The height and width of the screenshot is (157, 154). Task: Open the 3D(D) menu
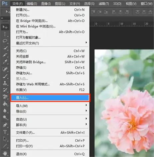117,4
